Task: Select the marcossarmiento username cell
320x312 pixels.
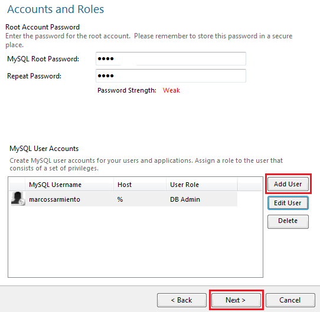Action: point(54,199)
